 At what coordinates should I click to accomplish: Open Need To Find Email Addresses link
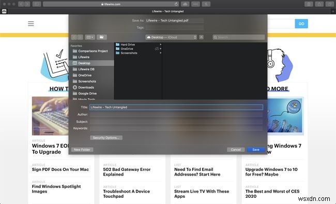point(197,172)
